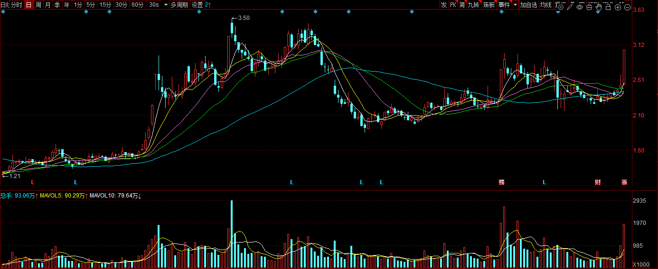
Task: Open the PK comparison button
Action: (453, 5)
